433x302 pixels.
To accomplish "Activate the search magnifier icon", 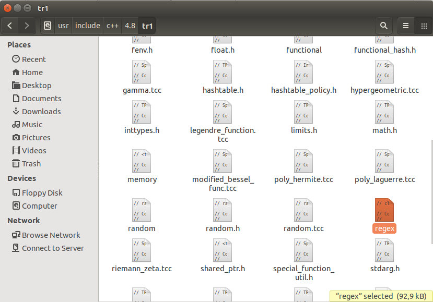I will point(383,25).
